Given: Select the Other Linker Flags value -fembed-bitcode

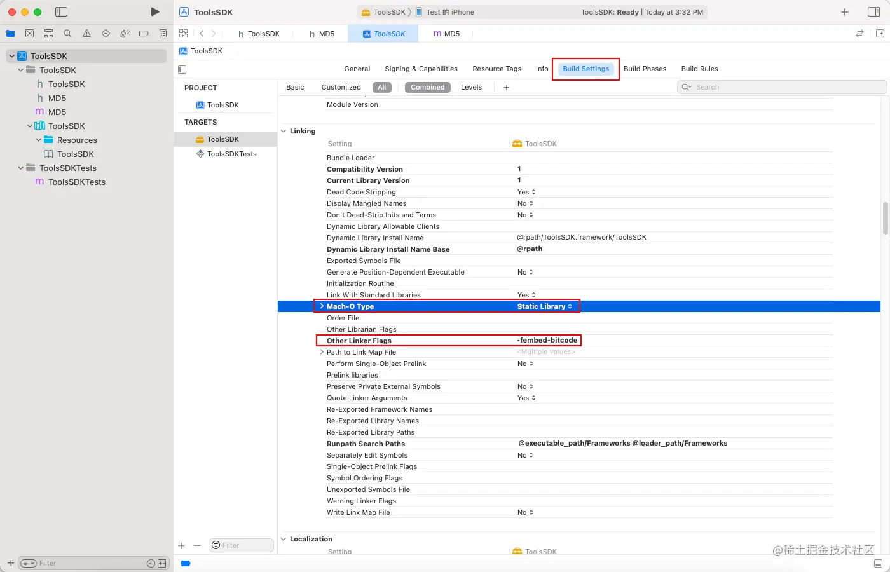Looking at the screenshot, I should 547,341.
